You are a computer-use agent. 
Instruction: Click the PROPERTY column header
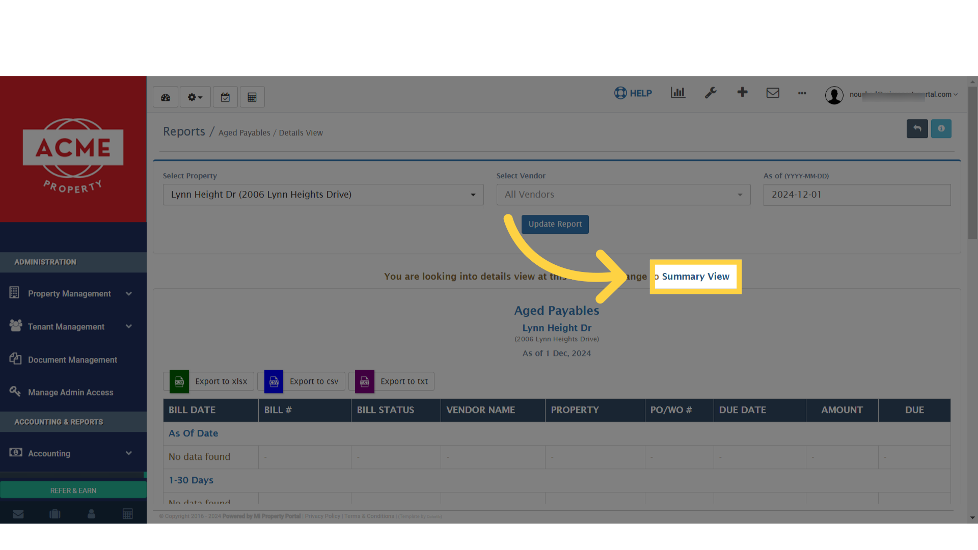click(595, 410)
